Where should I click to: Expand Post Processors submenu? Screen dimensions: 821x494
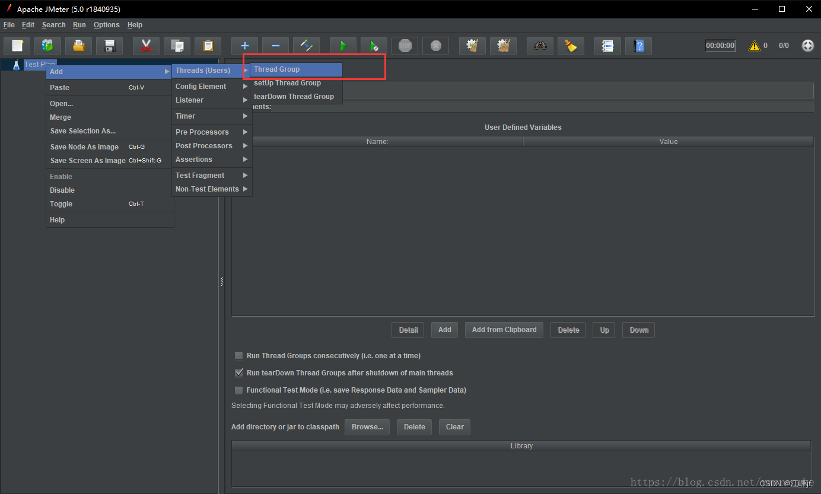[212, 146]
